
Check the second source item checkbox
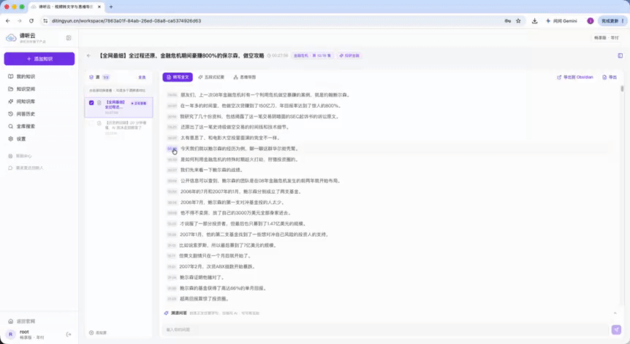[91, 123]
